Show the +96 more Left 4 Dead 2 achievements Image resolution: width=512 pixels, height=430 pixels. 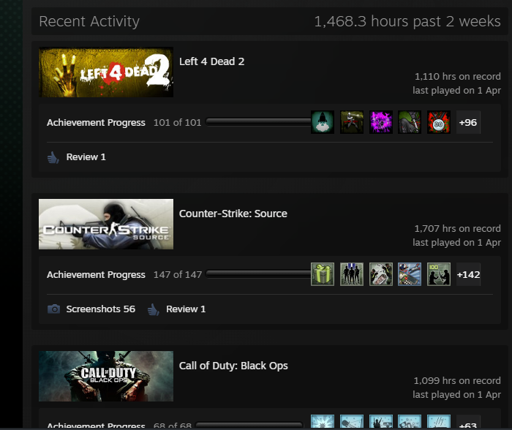click(x=468, y=122)
